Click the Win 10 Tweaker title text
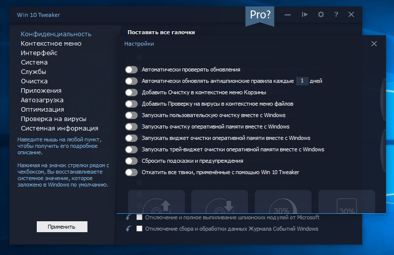The height and width of the screenshot is (255, 394). pos(38,15)
